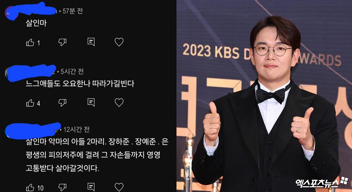Like the '살인마' comment posted 57분 전

click(x=30, y=42)
